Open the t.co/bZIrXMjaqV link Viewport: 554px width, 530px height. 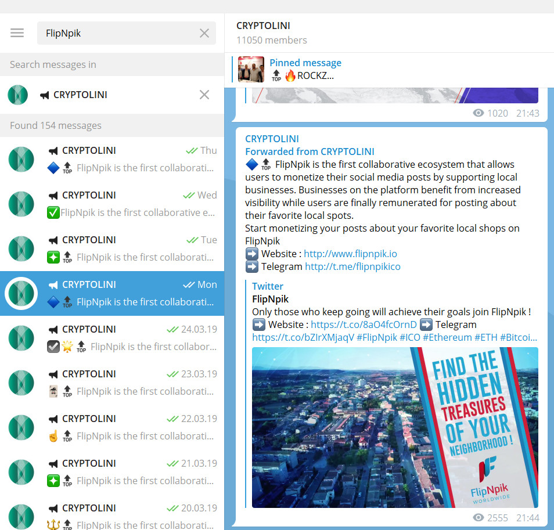(303, 337)
